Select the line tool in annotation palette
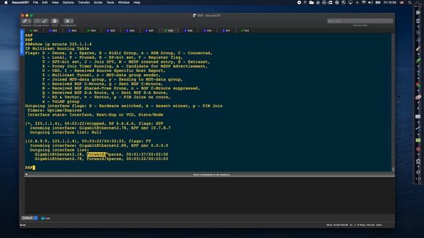Viewport: 424px width, 238px height. pos(418,128)
